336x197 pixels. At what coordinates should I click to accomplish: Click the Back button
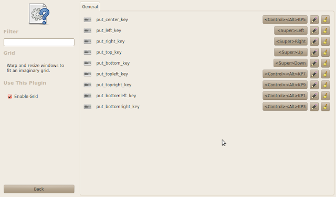click(39, 189)
